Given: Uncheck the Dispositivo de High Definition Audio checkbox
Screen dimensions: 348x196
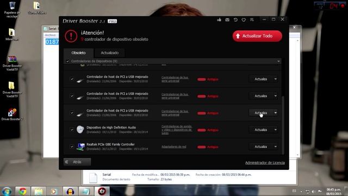Looking at the screenshot, I should [x=72, y=130].
